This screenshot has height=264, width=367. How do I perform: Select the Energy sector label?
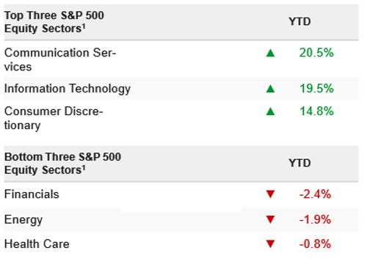tap(23, 220)
